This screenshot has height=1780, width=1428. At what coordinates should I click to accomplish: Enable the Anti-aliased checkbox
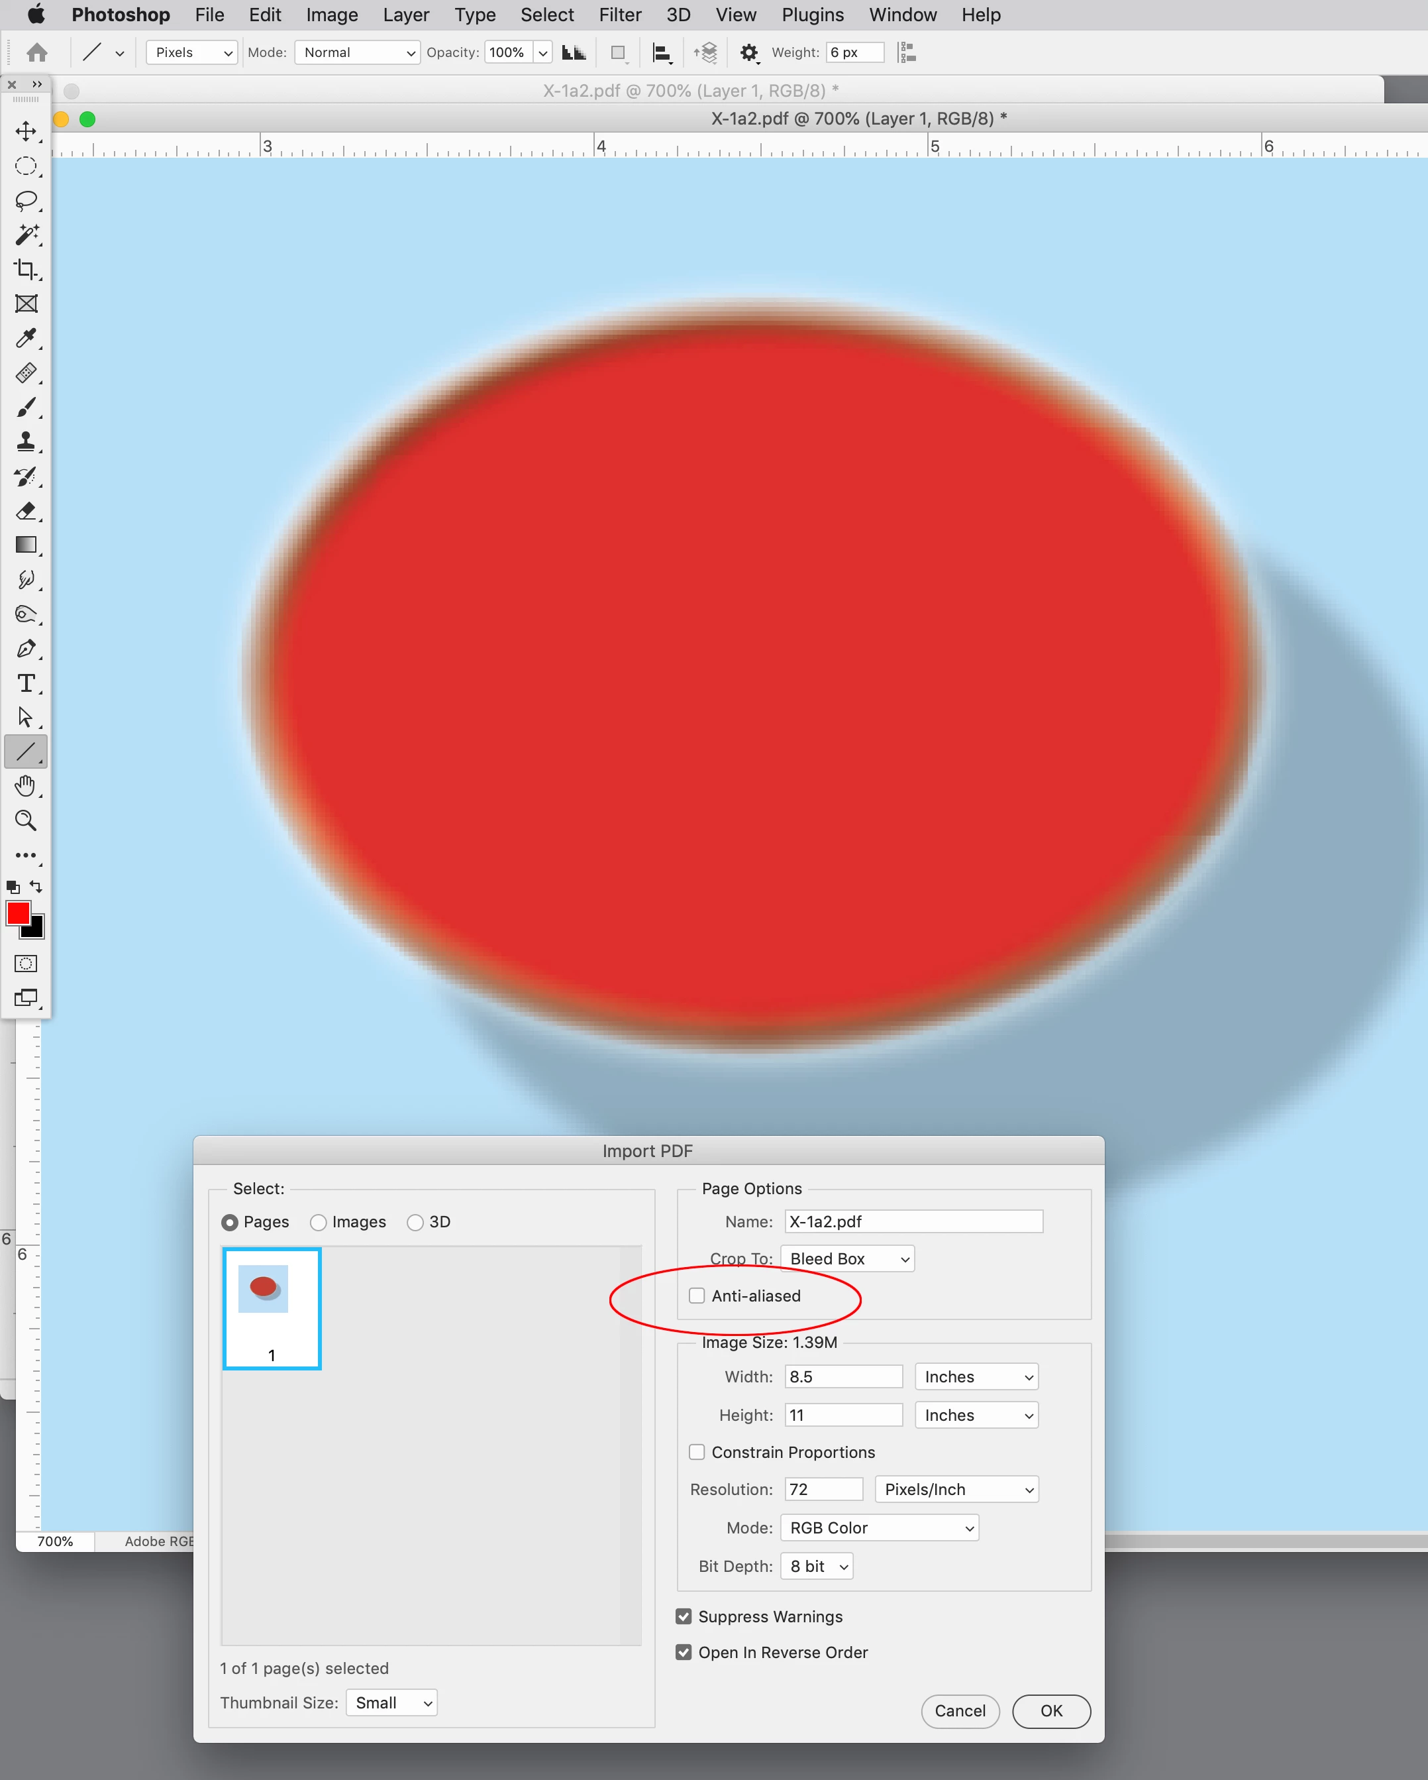[x=697, y=1296]
